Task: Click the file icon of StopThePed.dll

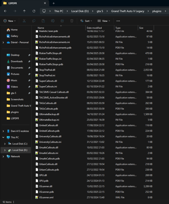Action: pyautogui.click(x=37, y=70)
